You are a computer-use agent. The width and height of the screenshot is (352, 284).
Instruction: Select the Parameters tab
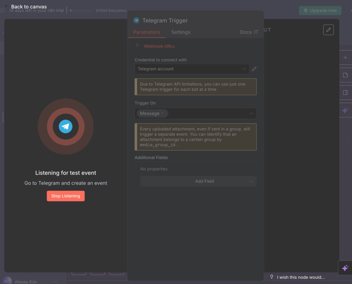146,32
